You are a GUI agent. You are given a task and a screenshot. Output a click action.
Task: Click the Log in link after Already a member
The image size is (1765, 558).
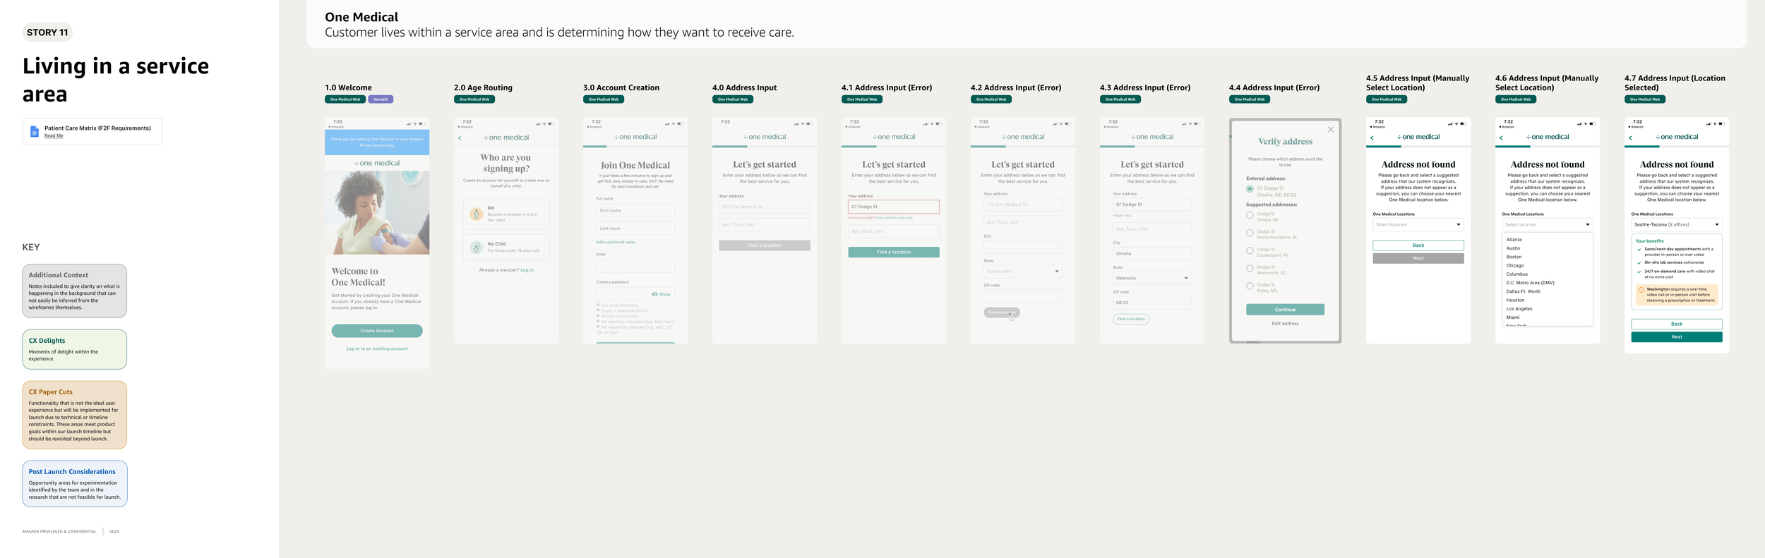click(527, 270)
